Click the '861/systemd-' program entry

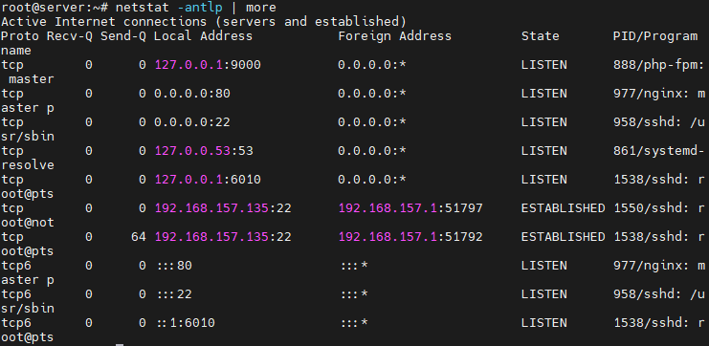(x=659, y=151)
